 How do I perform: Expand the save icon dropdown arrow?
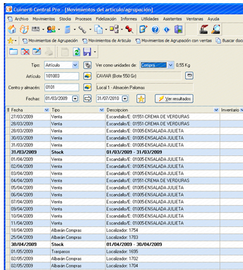click(x=95, y=52)
